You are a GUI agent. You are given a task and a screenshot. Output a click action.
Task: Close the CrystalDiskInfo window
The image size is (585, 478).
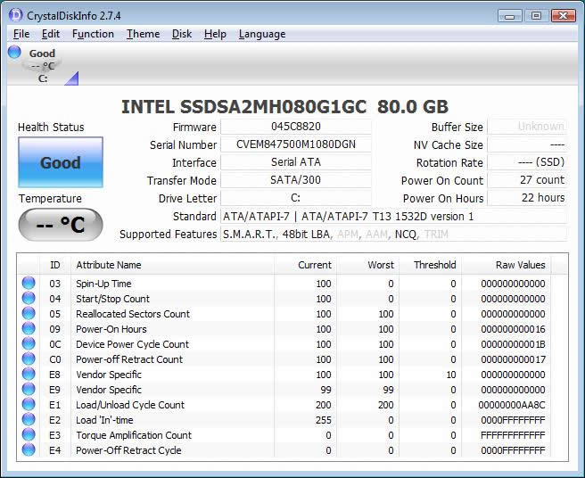click(x=564, y=16)
